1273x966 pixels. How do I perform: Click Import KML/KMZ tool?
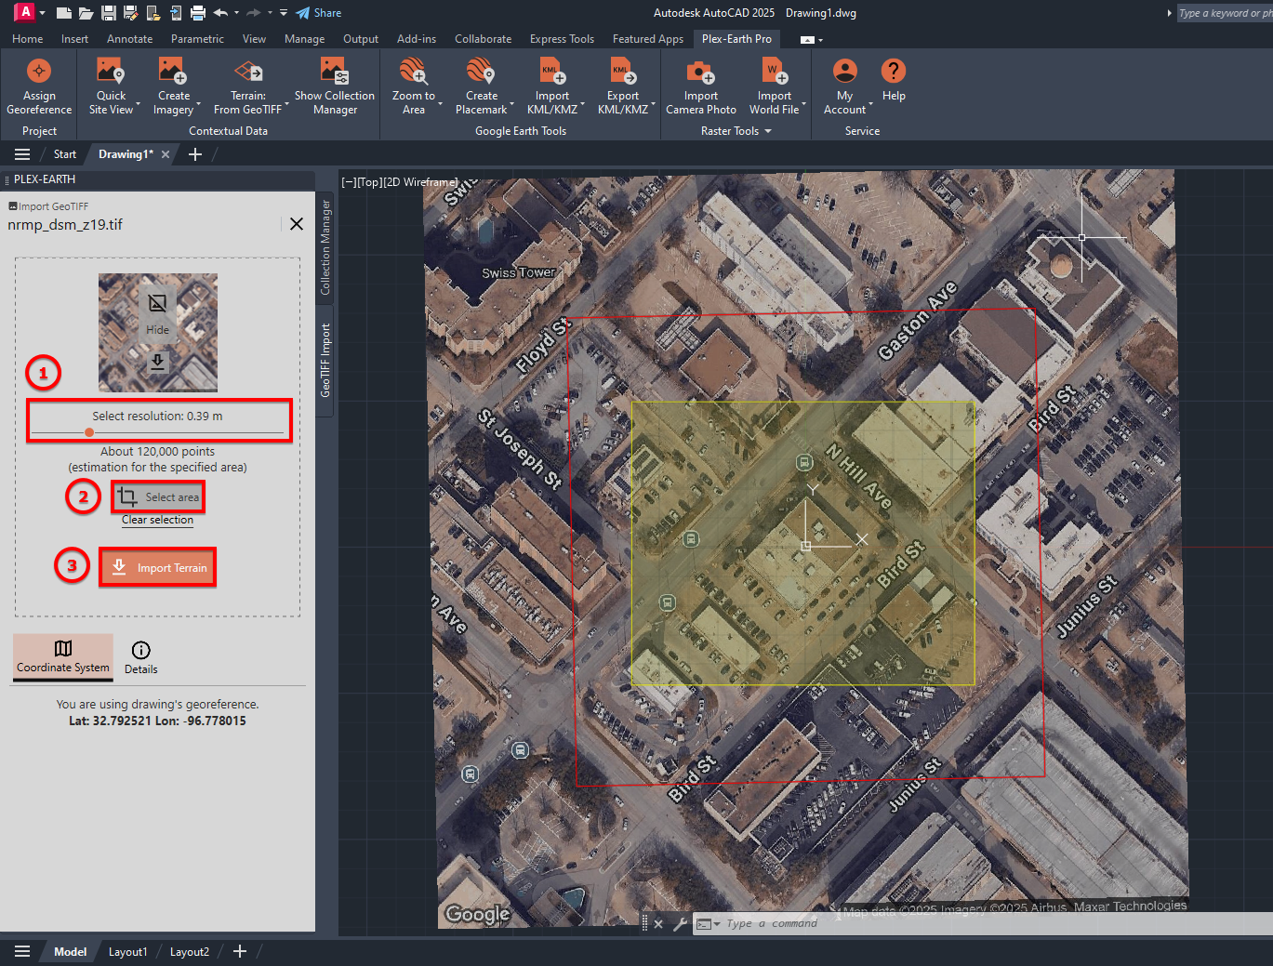552,87
